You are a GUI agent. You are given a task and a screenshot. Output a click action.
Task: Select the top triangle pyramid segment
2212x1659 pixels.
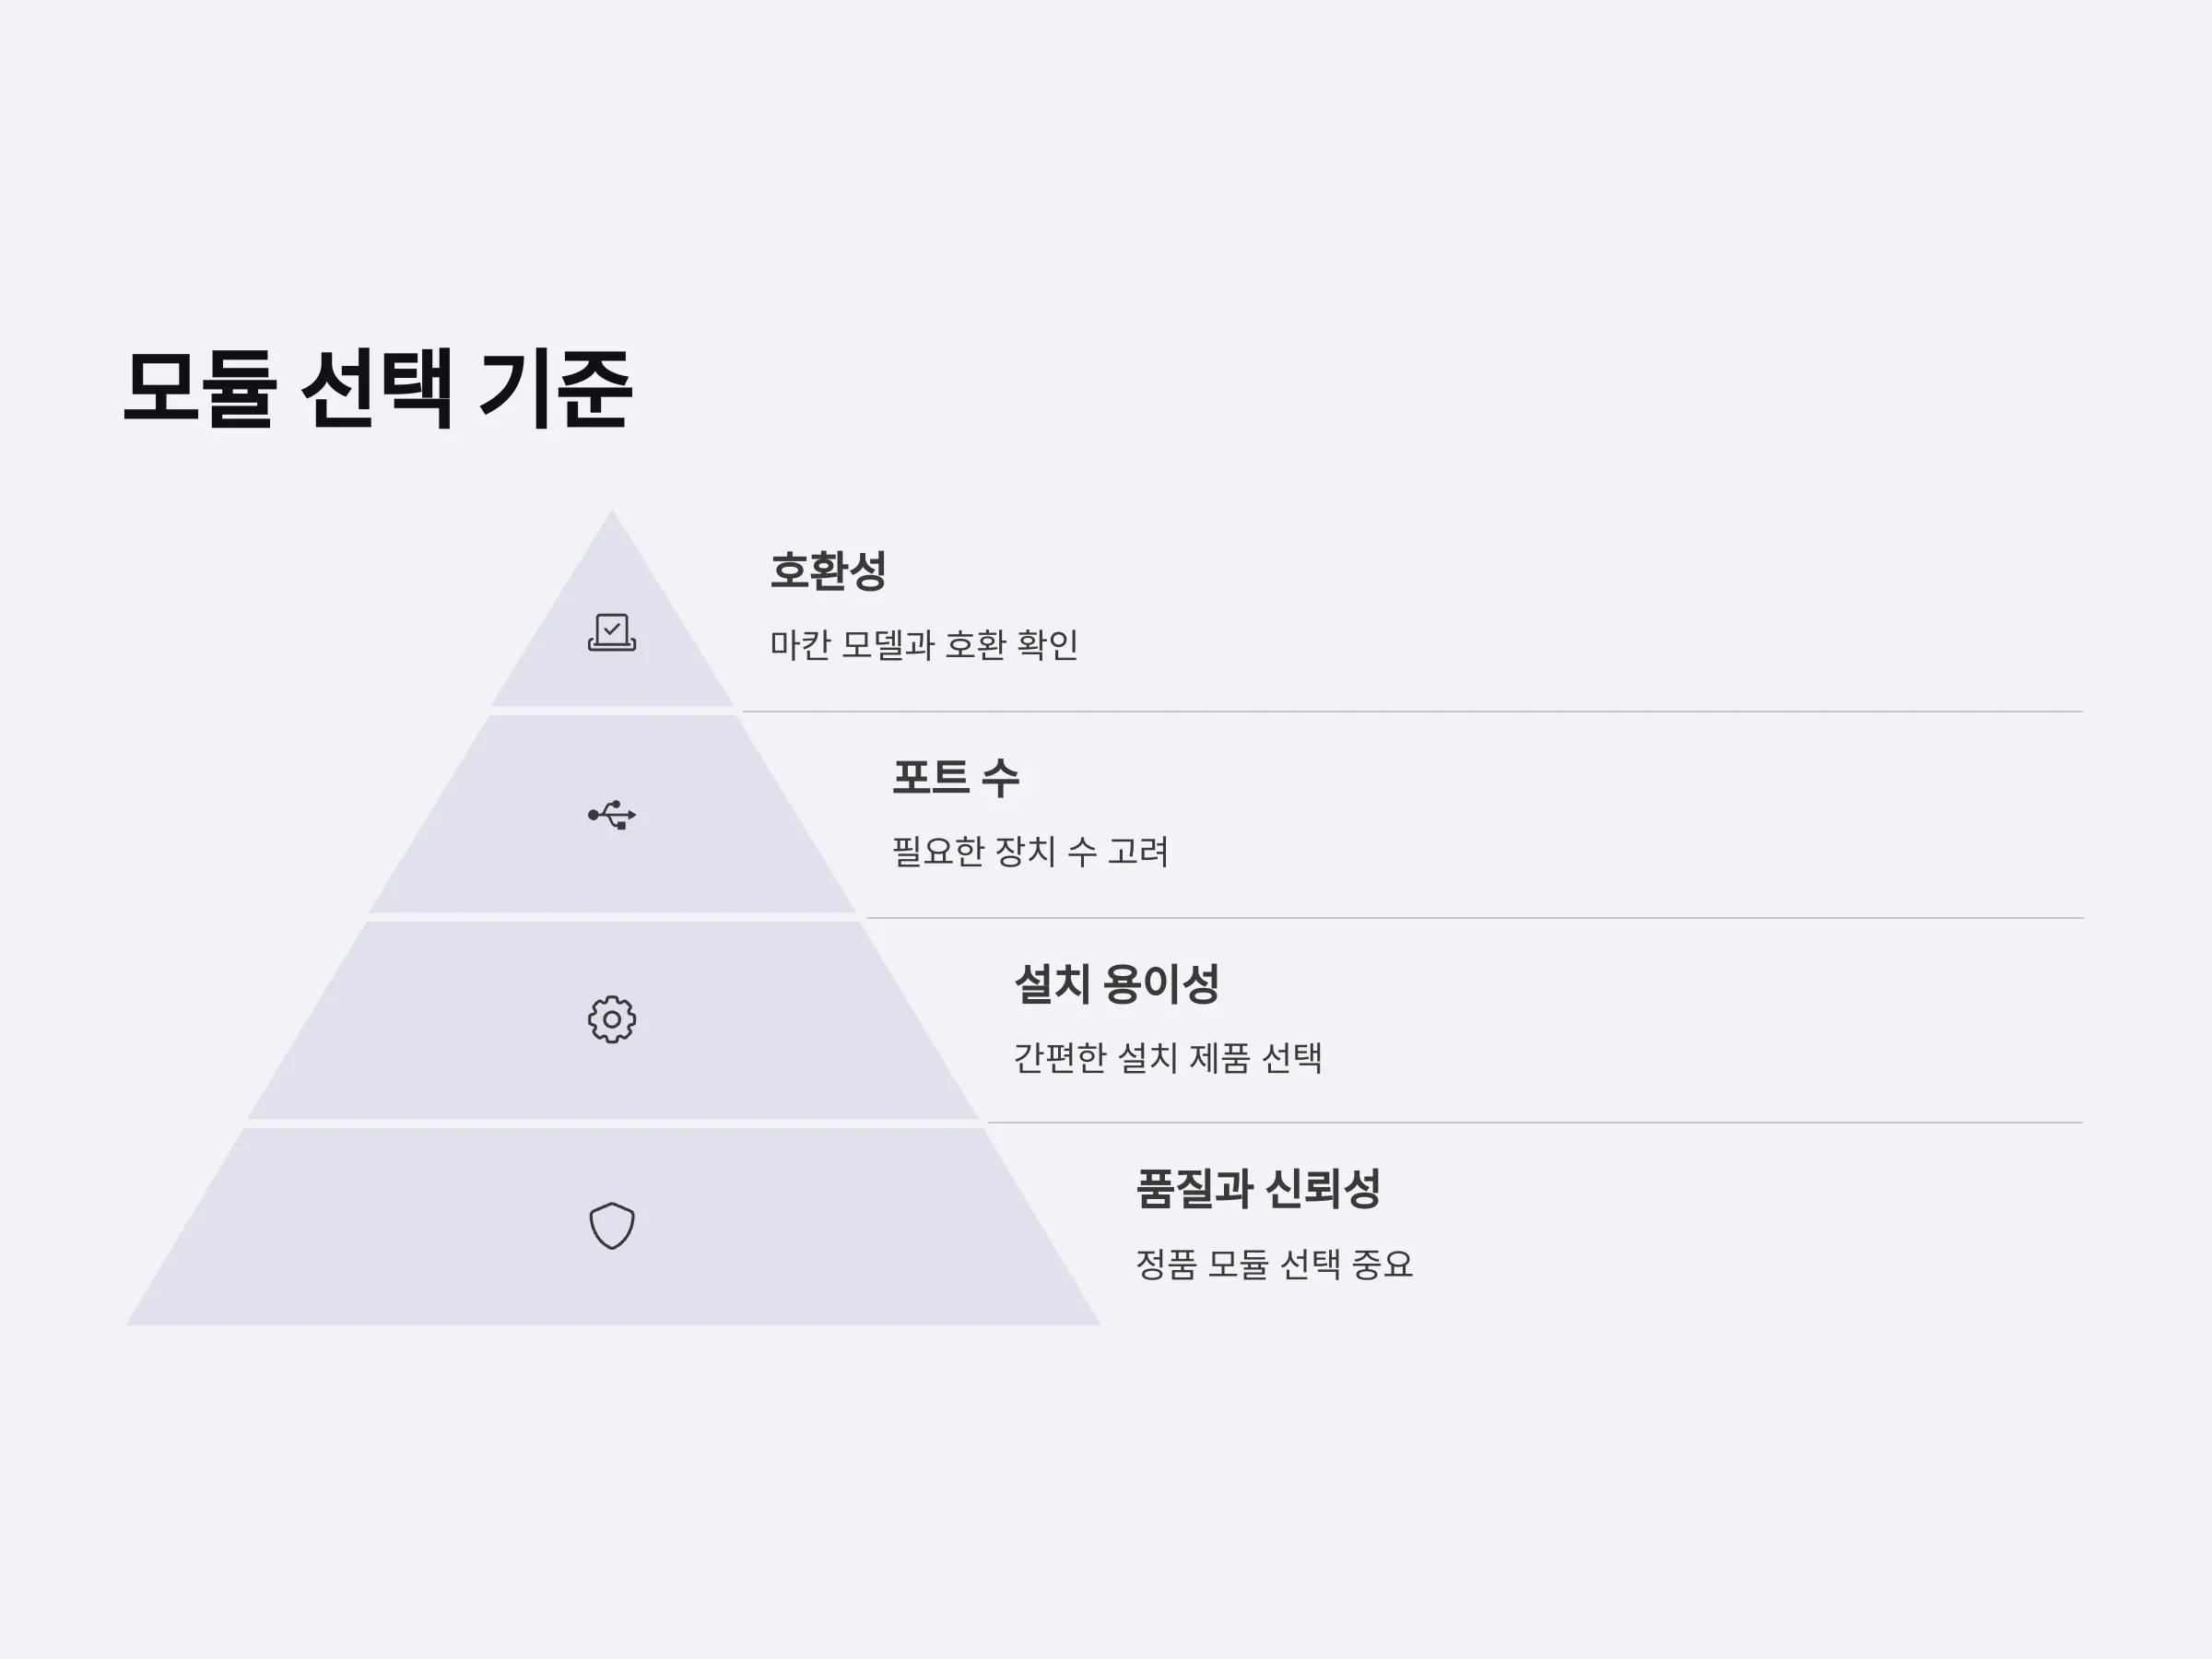(612, 640)
